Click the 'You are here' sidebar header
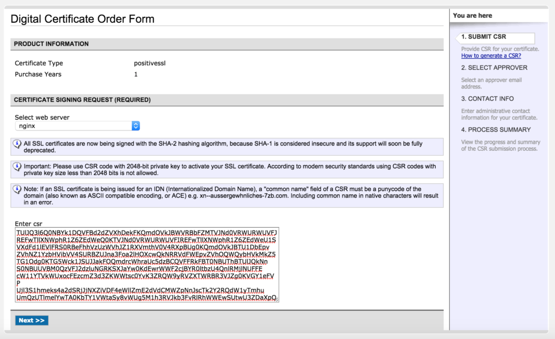Image resolution: width=555 pixels, height=339 pixels. pyautogui.click(x=472, y=16)
